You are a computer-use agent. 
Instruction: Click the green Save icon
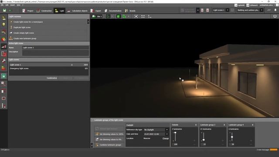[x=4, y=10]
